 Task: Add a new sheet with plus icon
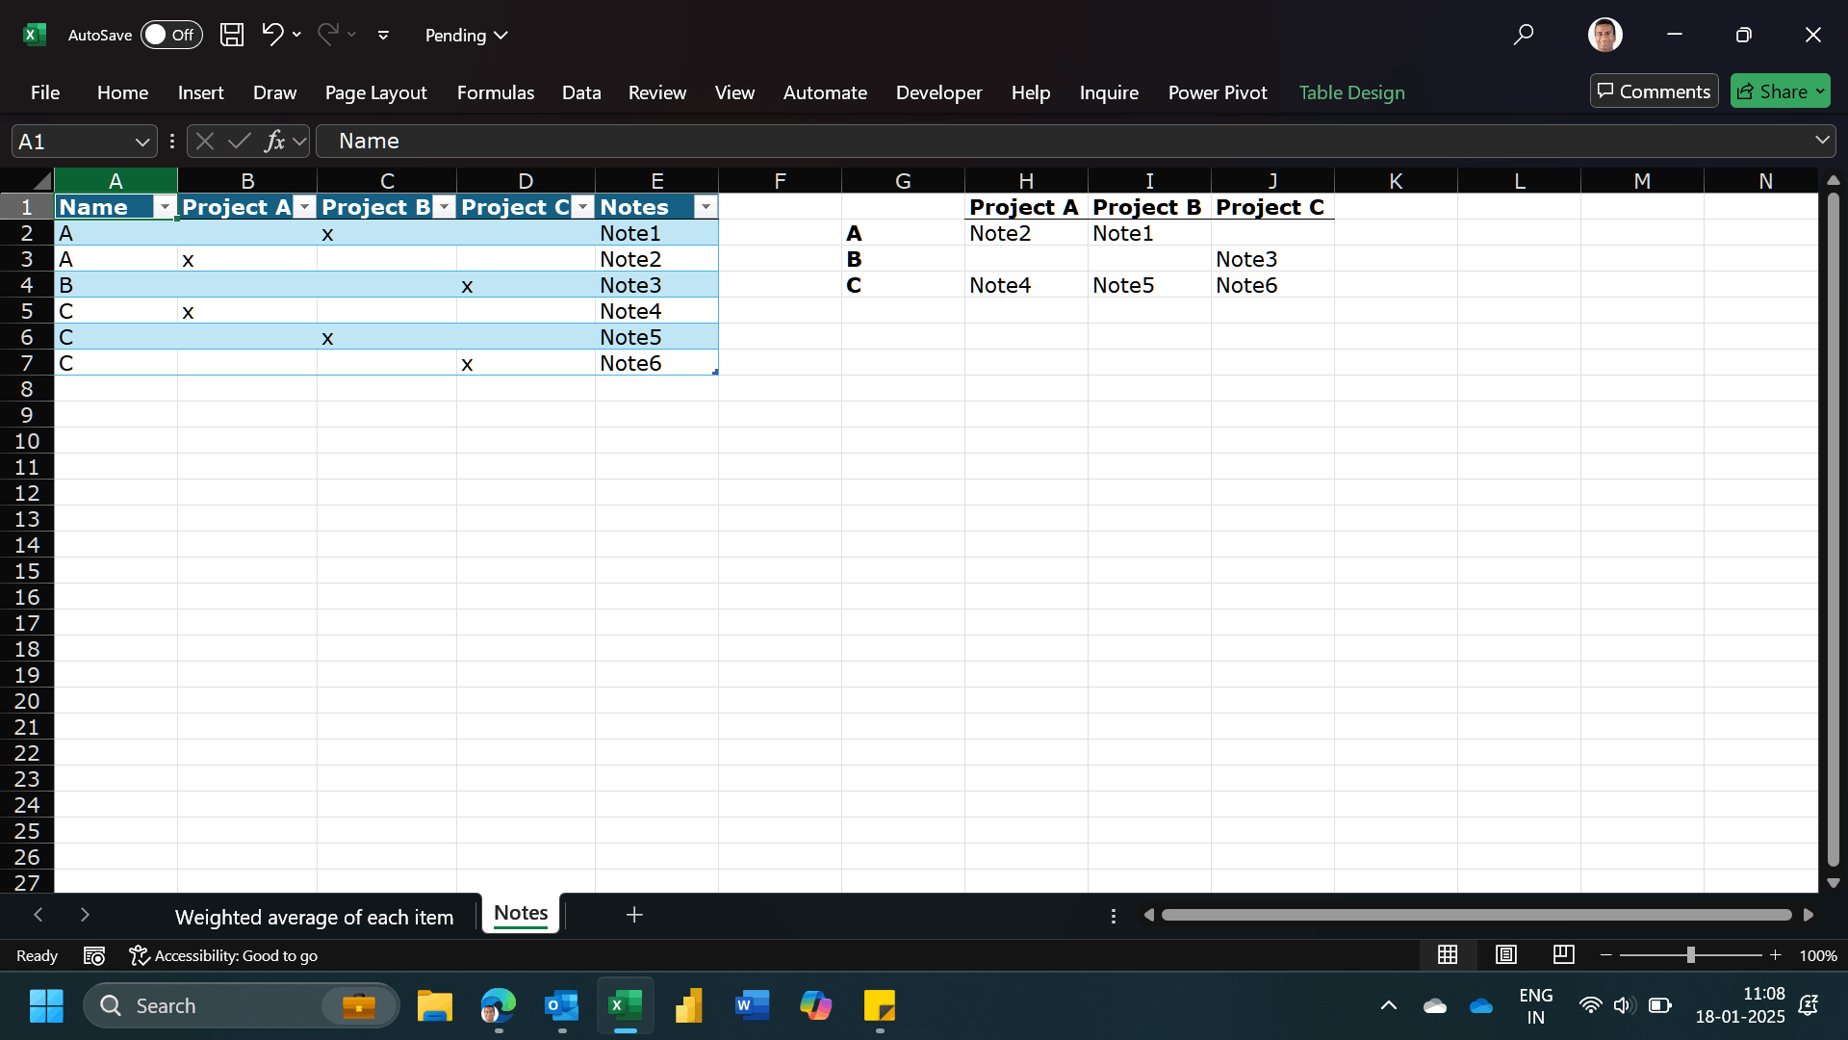click(633, 915)
